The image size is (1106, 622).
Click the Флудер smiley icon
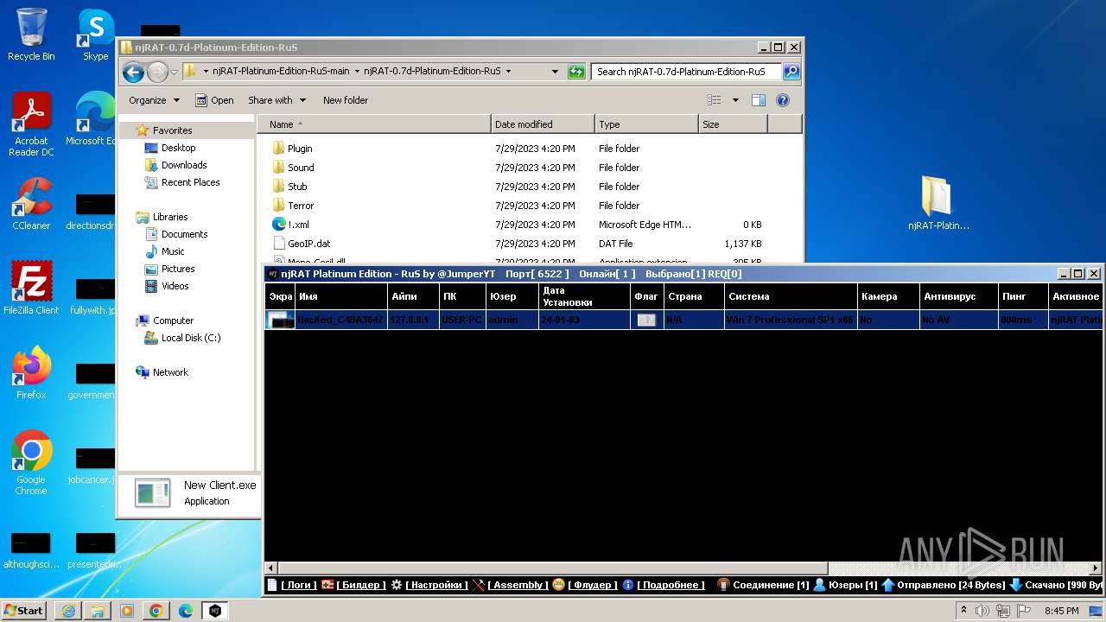[558, 585]
